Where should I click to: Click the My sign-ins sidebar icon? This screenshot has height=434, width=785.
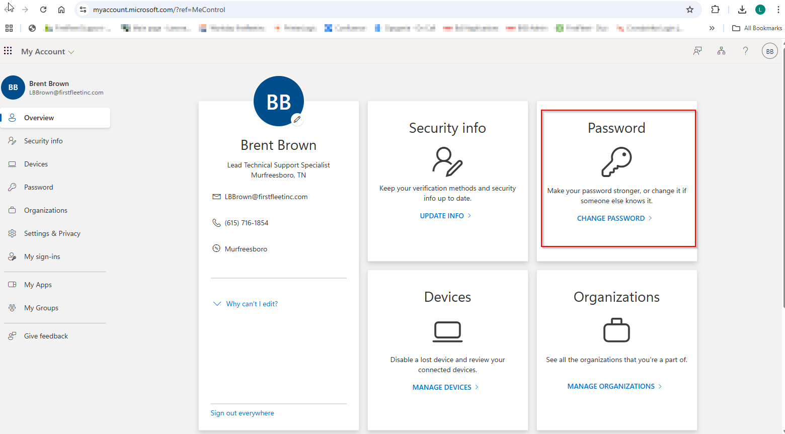pos(12,256)
